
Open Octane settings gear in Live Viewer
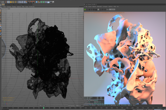tap(94, 9)
